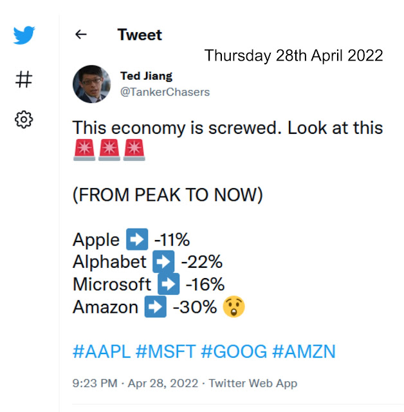Open the #AAPL hashtag
Screen dimensions: 404x412
click(101, 351)
